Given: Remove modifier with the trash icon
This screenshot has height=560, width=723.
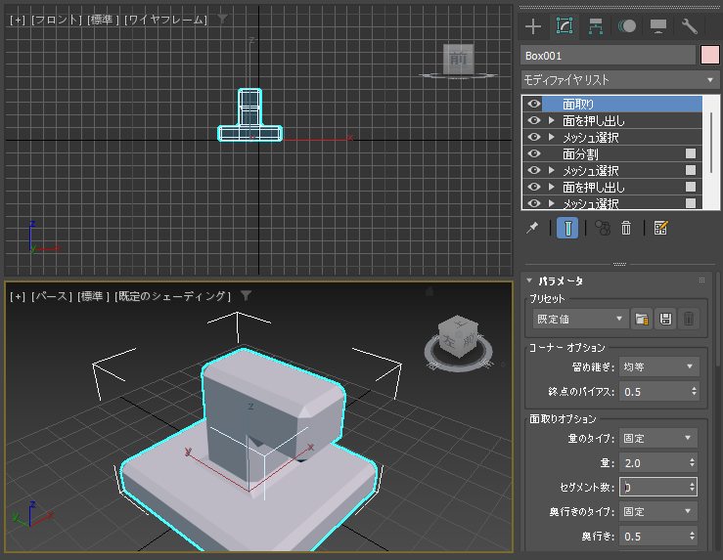Looking at the screenshot, I should [626, 228].
